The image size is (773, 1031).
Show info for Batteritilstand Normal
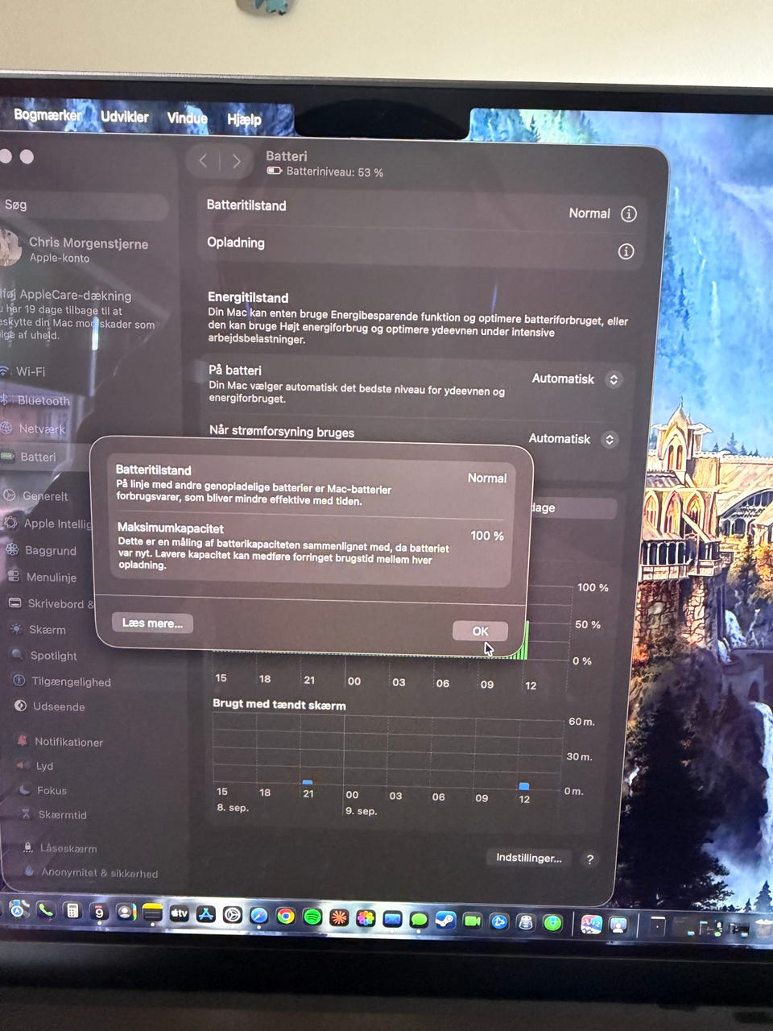pos(629,213)
